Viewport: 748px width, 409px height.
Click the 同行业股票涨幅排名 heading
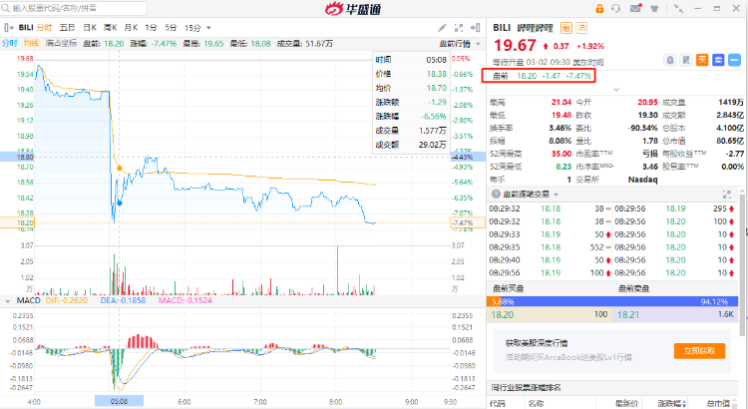click(x=527, y=387)
